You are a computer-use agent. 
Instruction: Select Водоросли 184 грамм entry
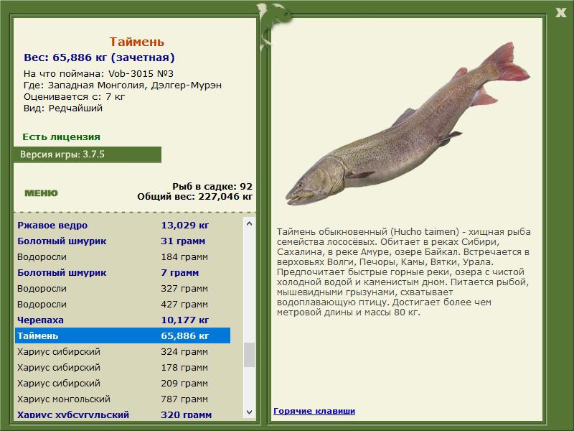pyautogui.click(x=123, y=257)
